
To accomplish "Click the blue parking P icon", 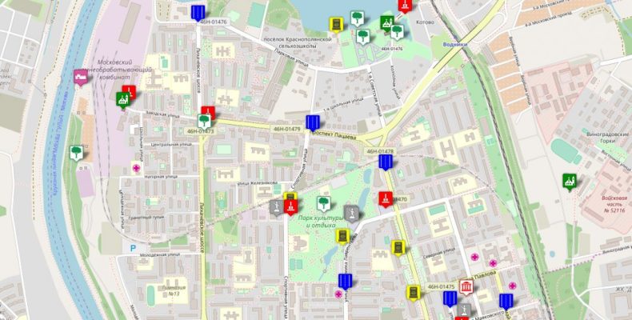I will click(x=133, y=249).
